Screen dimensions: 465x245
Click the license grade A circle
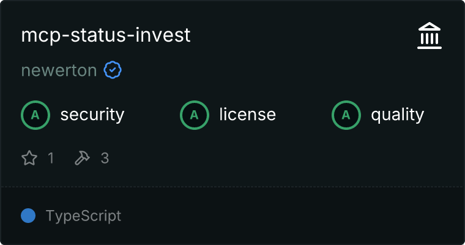(x=195, y=115)
